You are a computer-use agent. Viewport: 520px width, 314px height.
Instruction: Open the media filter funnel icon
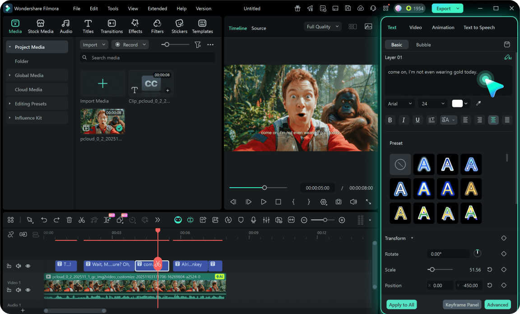(198, 45)
